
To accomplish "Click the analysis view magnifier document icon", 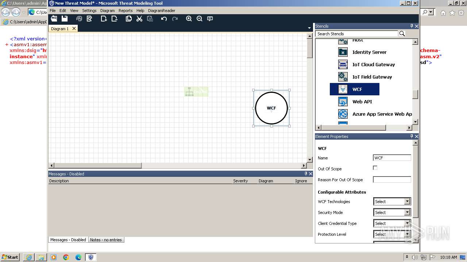I will [89, 19].
